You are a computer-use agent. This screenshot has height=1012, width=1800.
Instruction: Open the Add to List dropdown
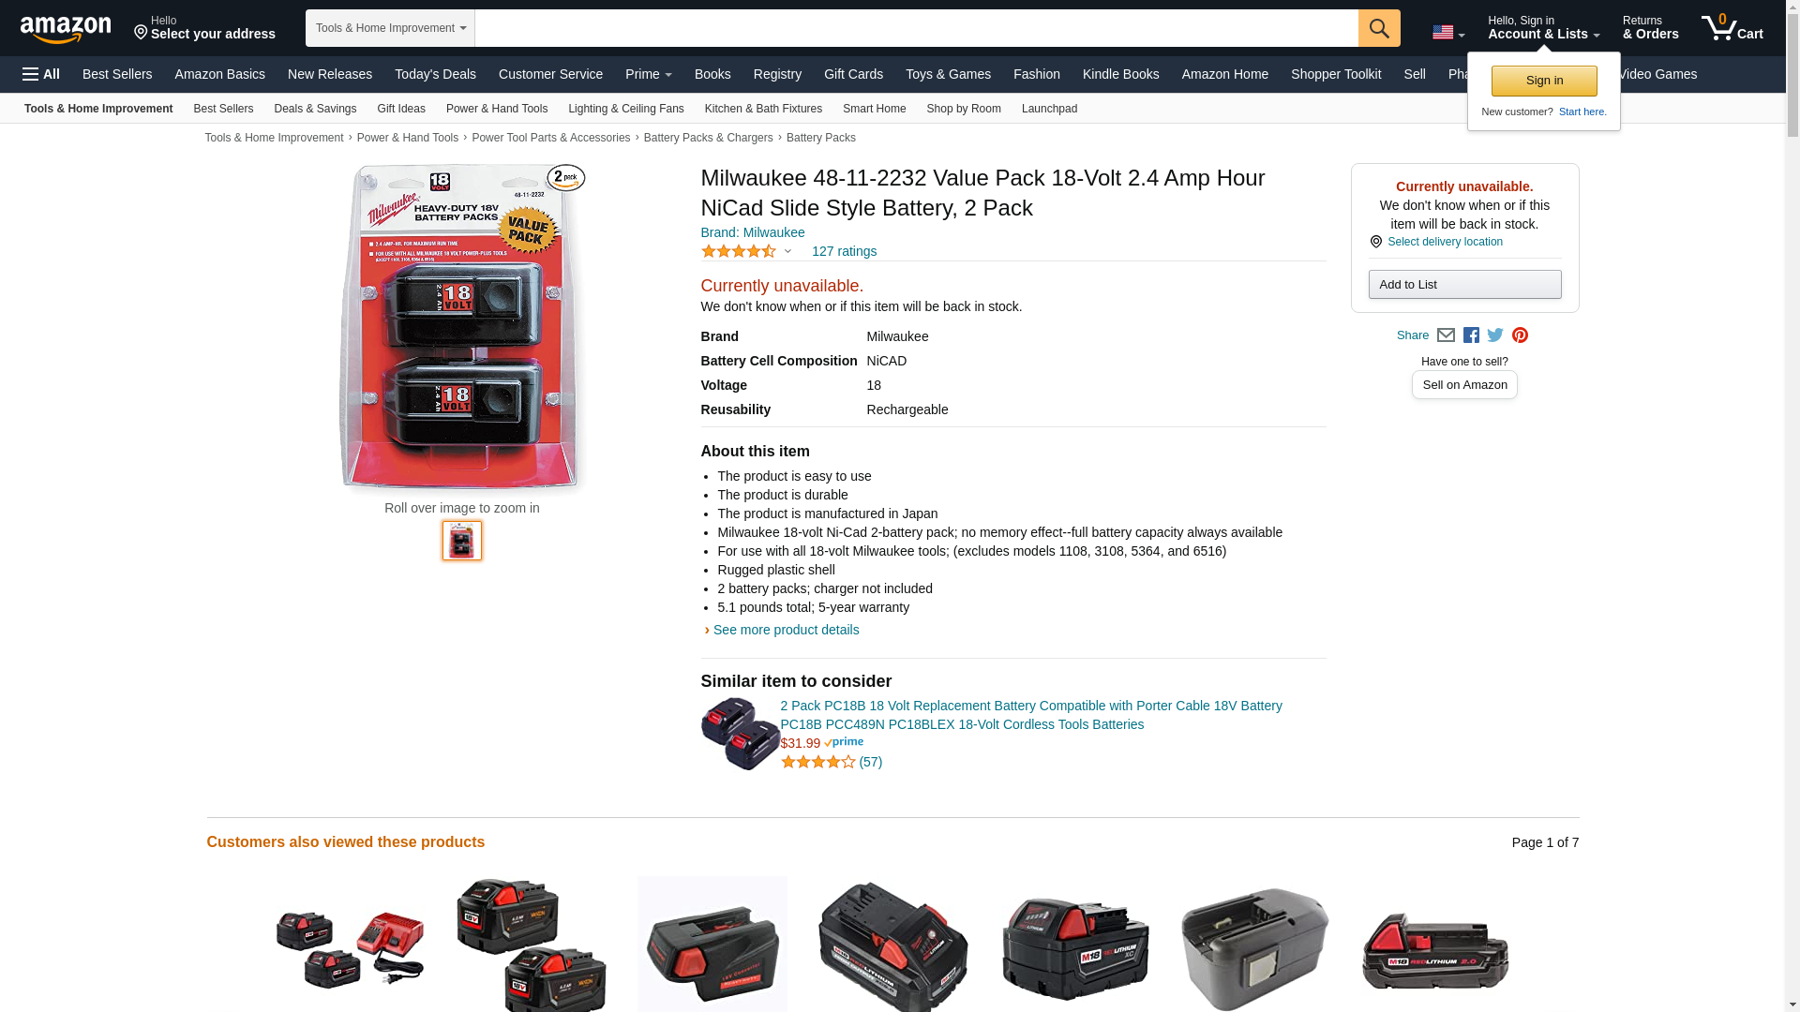[x=1464, y=284]
